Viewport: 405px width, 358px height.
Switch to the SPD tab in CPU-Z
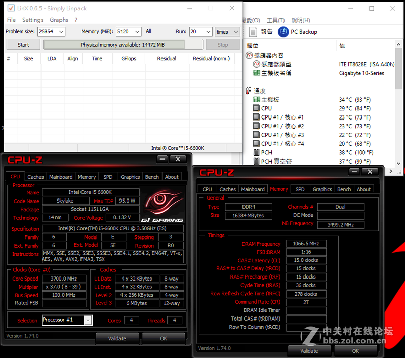pyautogui.click(x=109, y=177)
